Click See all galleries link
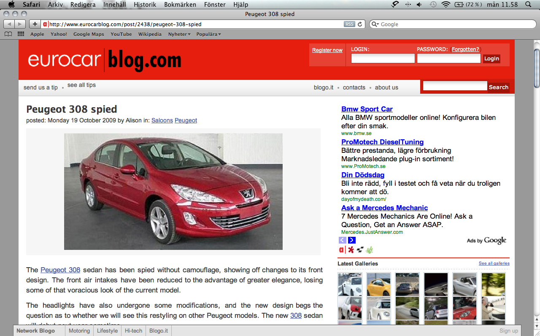 click(494, 263)
